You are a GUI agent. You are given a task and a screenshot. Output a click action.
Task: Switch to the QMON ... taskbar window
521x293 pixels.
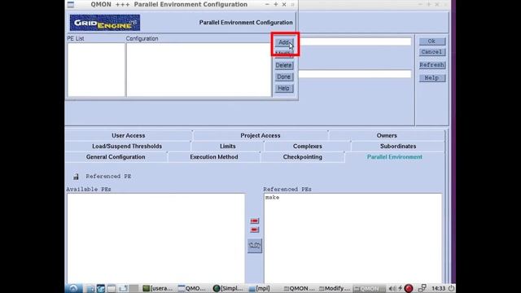click(299, 288)
